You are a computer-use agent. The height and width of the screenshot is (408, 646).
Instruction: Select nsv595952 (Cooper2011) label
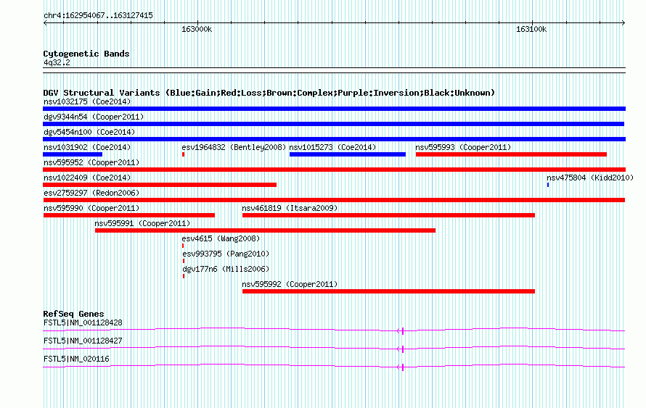[91, 162]
